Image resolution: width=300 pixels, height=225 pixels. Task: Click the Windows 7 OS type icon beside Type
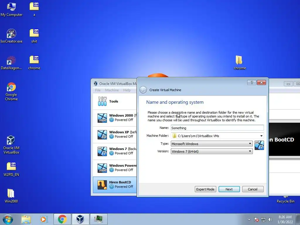[259, 145]
